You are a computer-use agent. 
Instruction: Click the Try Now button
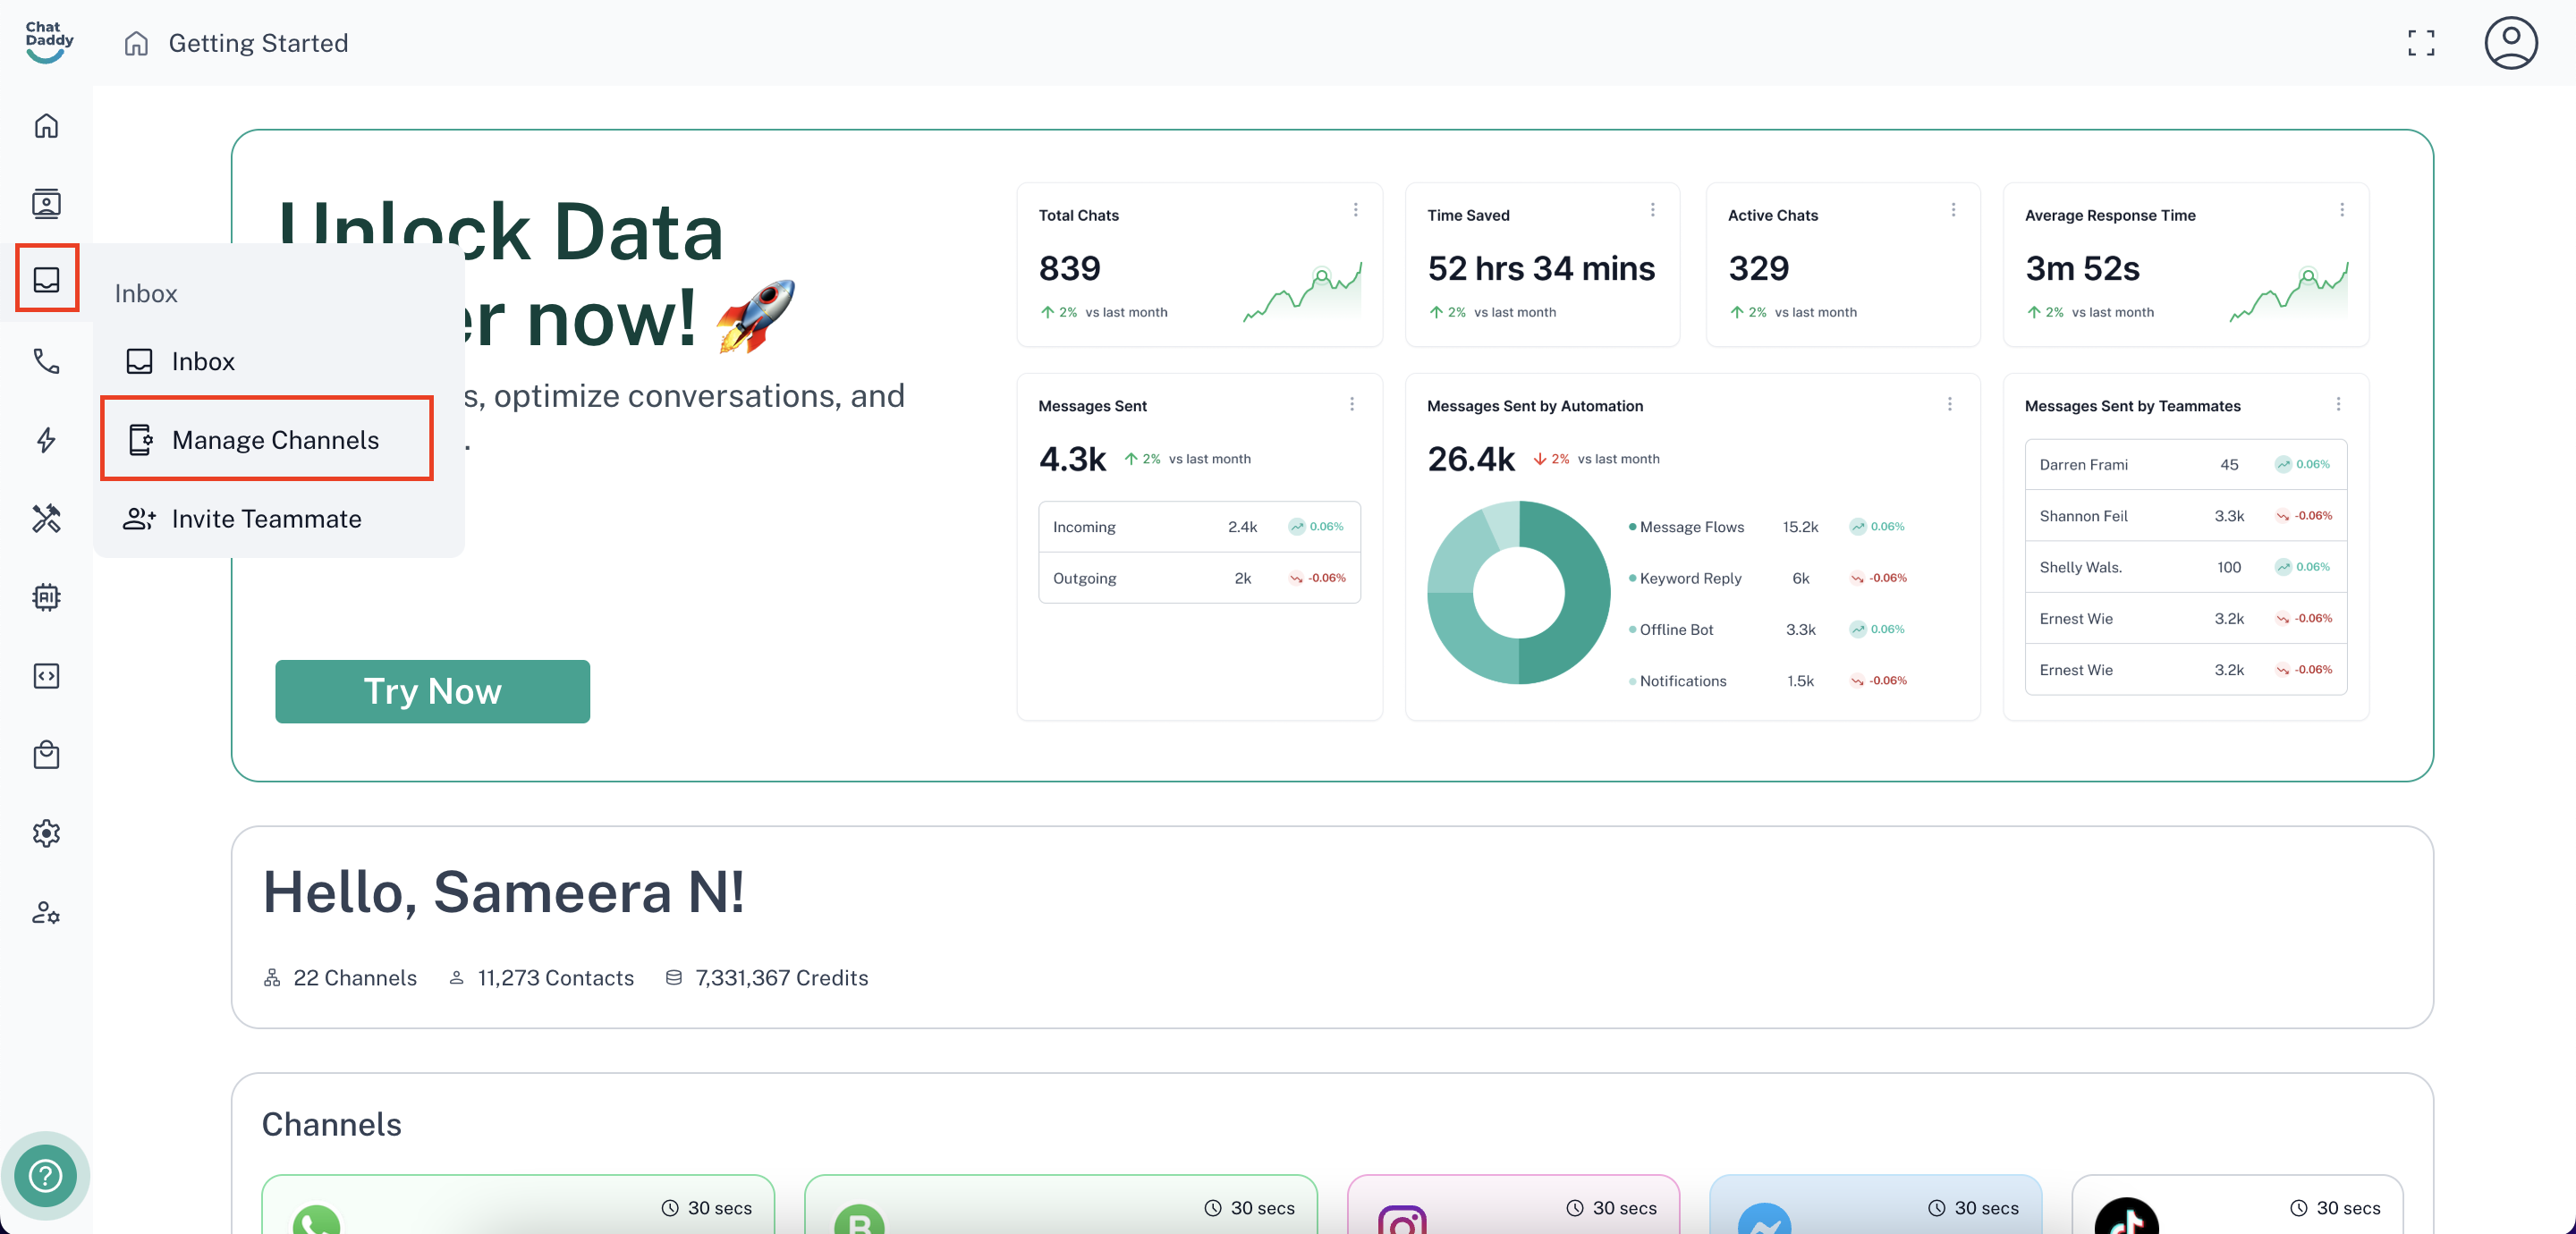pyautogui.click(x=432, y=691)
